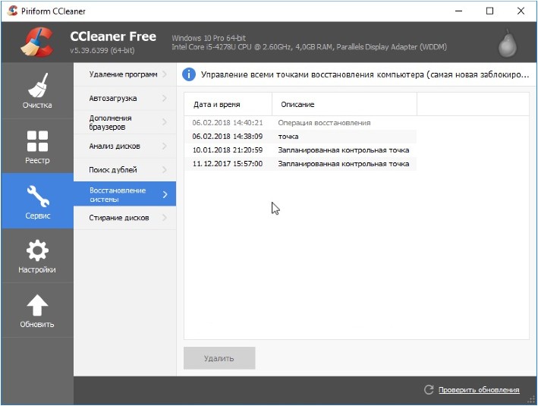Viewport: 538px width, 406px height.
Task: Click chevron next to Стирание дисков
Action: (x=165, y=218)
